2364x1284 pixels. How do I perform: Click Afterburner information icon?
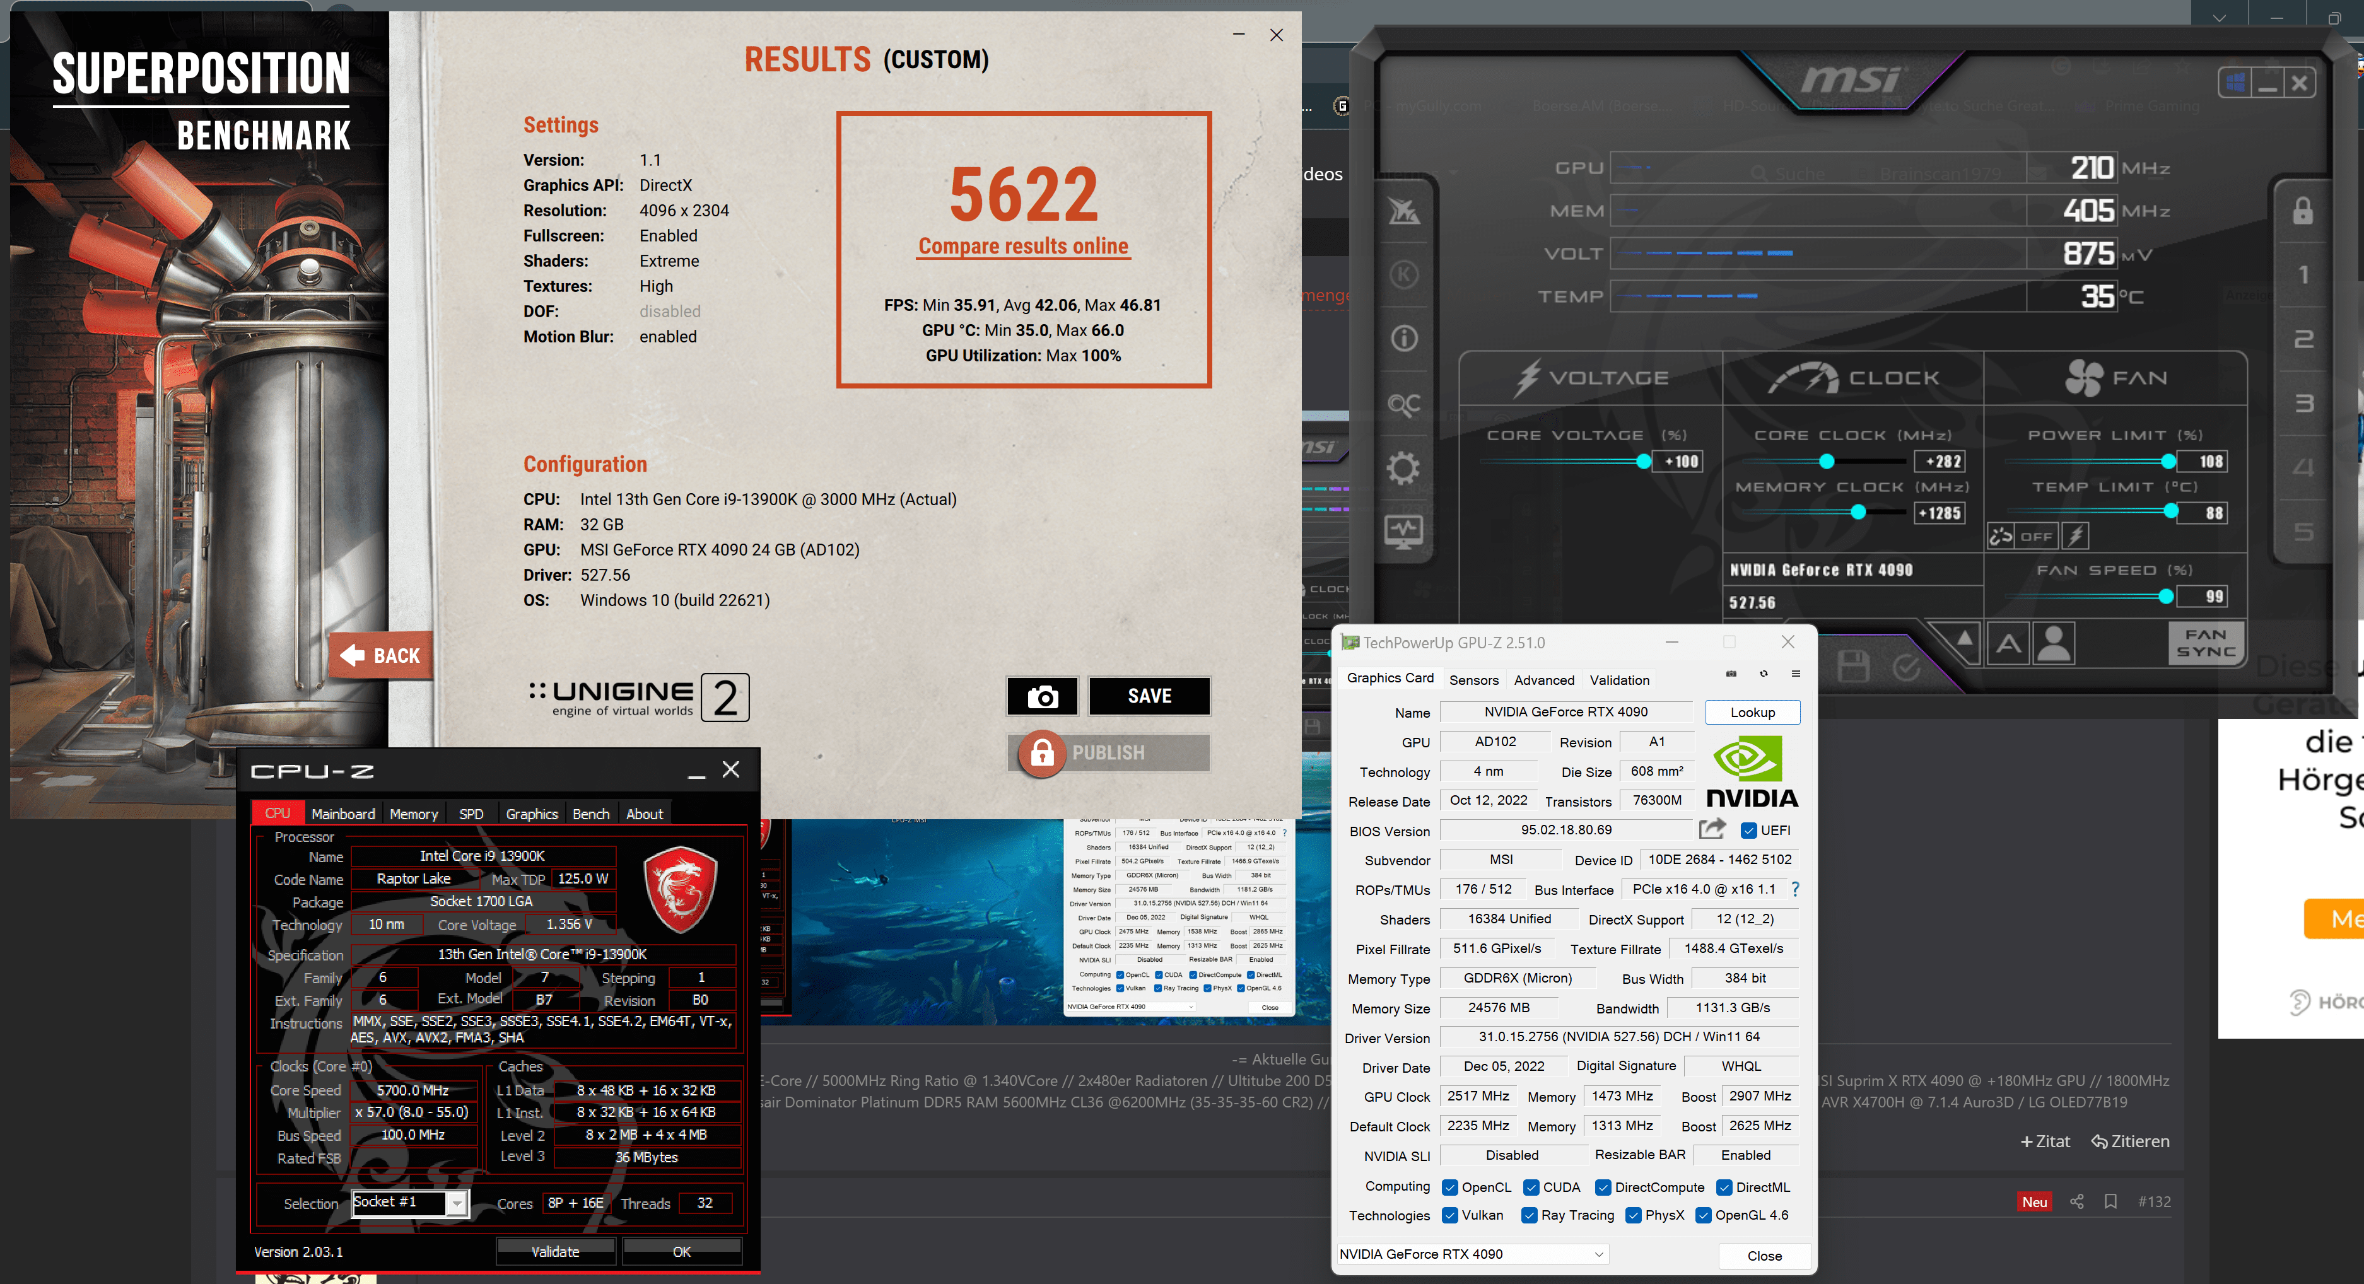pos(1403,339)
